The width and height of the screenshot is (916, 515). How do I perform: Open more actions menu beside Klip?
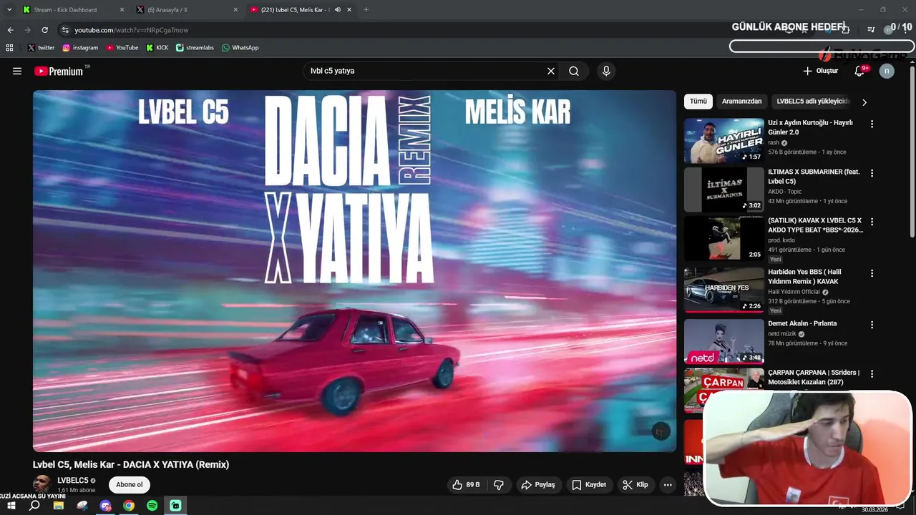click(x=668, y=485)
